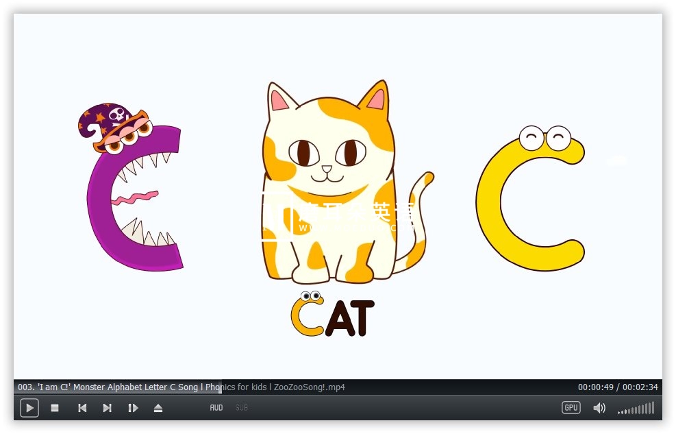
Task: Open the AUD audio track selector
Action: point(216,408)
